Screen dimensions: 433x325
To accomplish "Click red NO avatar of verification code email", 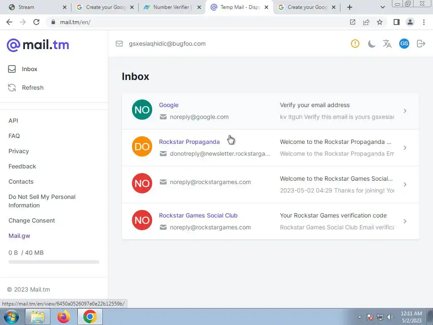I will point(142,220).
